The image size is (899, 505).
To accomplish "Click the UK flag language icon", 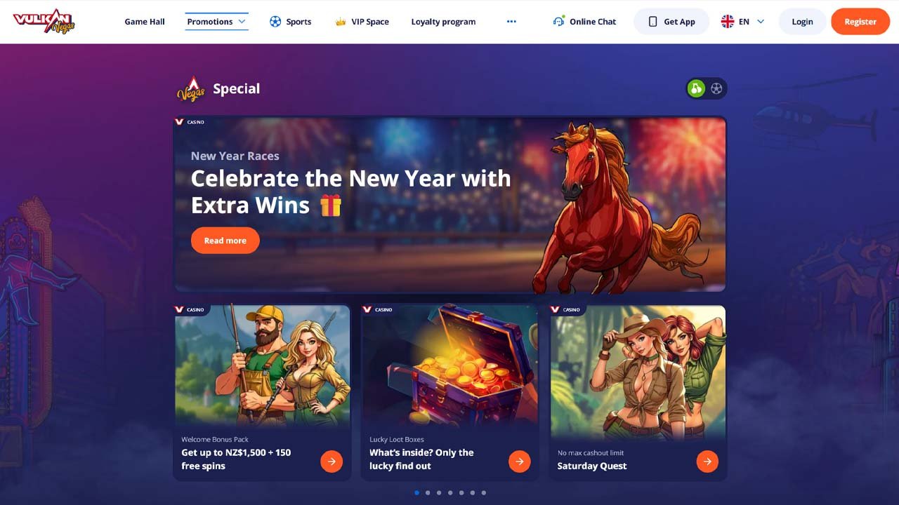I will click(728, 22).
